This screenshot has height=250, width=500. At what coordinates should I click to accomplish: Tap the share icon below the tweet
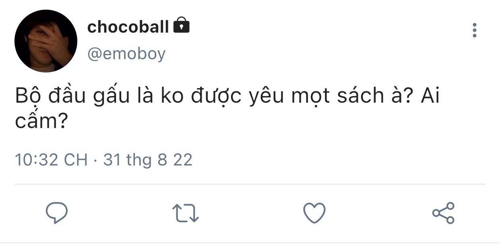point(443,213)
